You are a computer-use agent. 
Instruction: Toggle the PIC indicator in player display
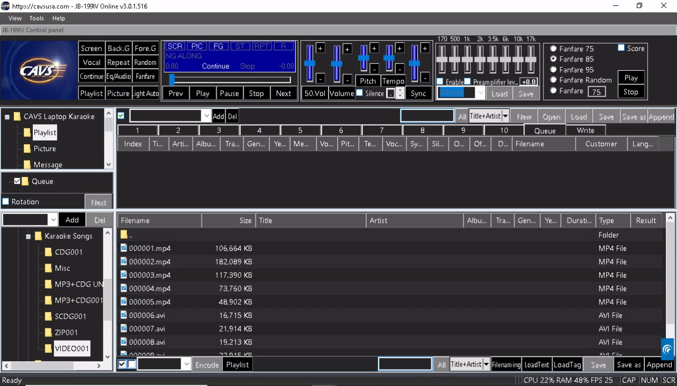coord(197,46)
